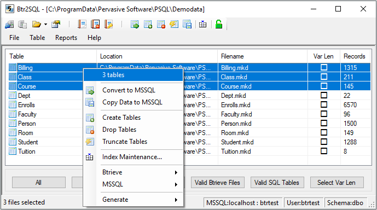This screenshot has height=210, width=377.
Task: Expand the Generate submenu
Action: point(133,200)
